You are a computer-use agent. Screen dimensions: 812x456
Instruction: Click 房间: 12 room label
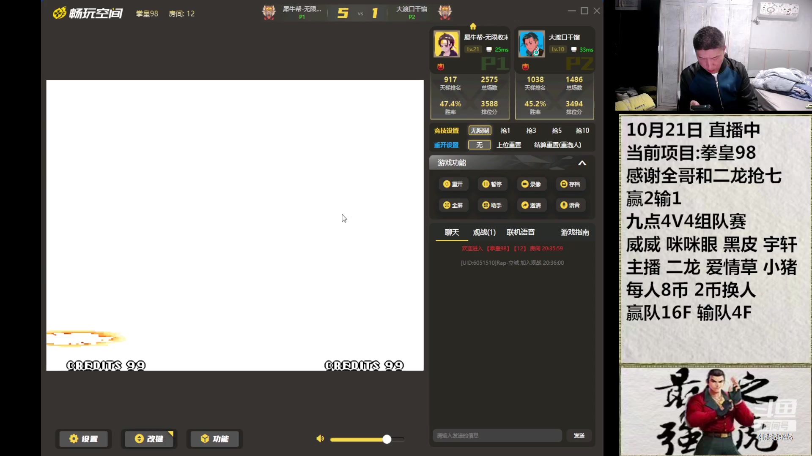pos(181,14)
